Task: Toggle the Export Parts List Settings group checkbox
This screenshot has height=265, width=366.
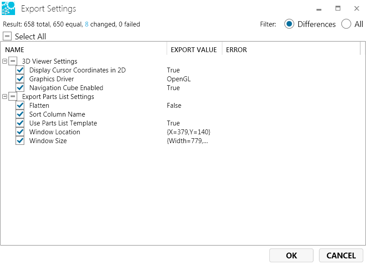Action: 13,97
